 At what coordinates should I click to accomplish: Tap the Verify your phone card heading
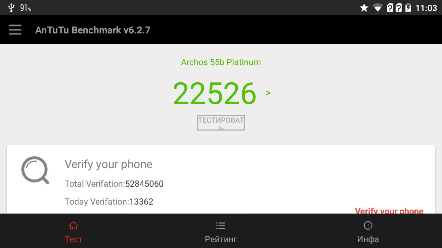point(108,164)
